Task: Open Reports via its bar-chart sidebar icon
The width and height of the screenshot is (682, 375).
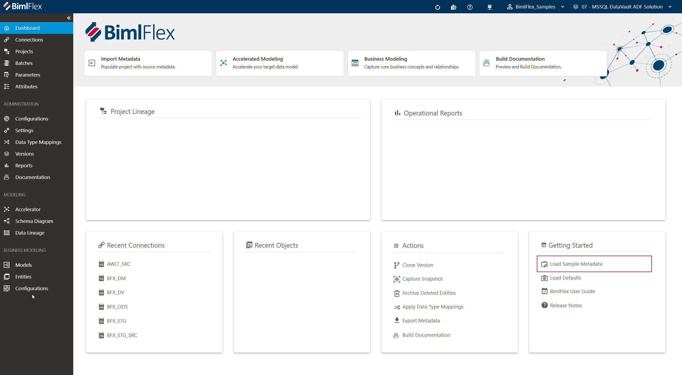Action: (x=7, y=165)
